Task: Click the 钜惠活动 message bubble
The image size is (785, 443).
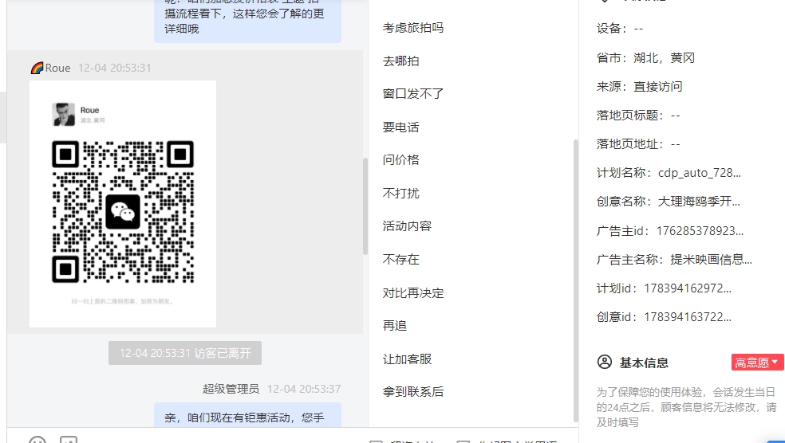Action: pos(247,415)
